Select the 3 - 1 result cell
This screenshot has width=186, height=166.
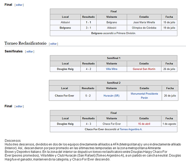coord(88,28)
